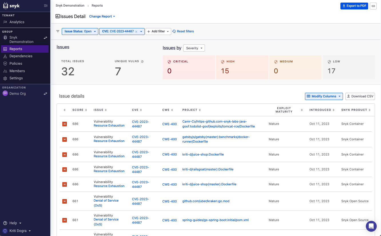Collapse the sidebar with the toggle icon
The height and width of the screenshot is (236, 381).
point(46,6)
